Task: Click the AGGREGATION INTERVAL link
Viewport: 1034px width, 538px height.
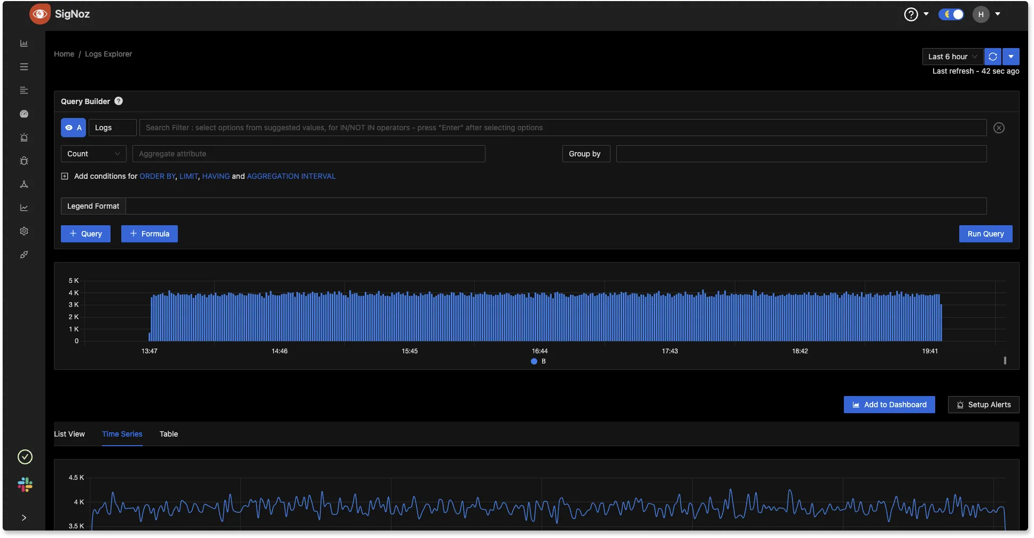Action: coord(291,176)
